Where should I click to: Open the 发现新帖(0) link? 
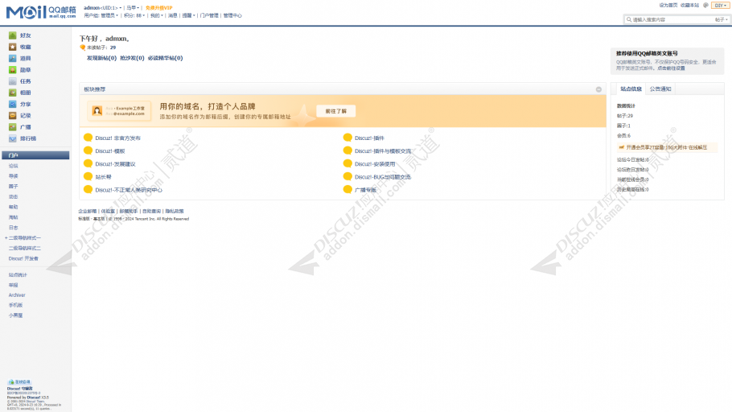click(x=101, y=58)
